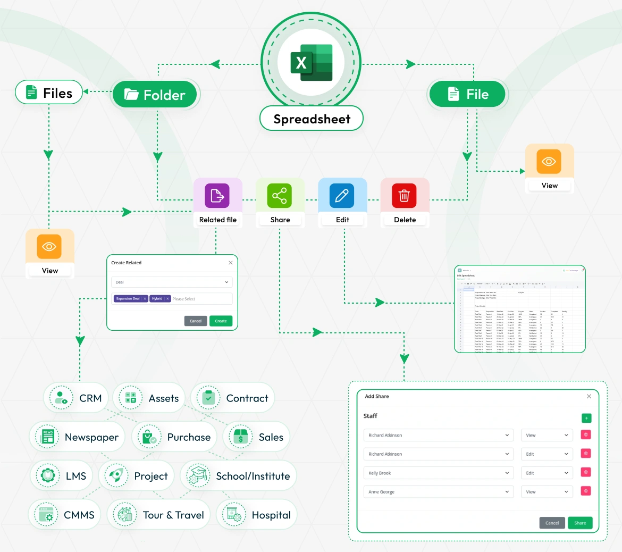Delete Richard Atkinson row with Edit permission

586,454
